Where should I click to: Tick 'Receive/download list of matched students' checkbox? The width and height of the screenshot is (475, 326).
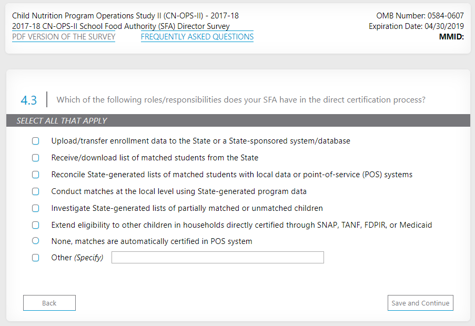pyautogui.click(x=36, y=158)
